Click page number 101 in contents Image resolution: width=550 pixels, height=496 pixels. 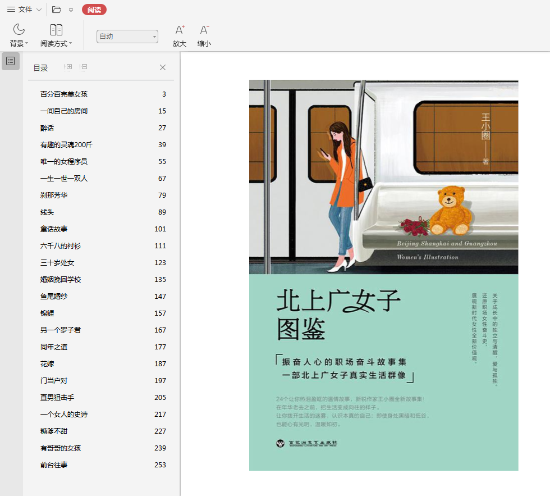click(x=160, y=229)
